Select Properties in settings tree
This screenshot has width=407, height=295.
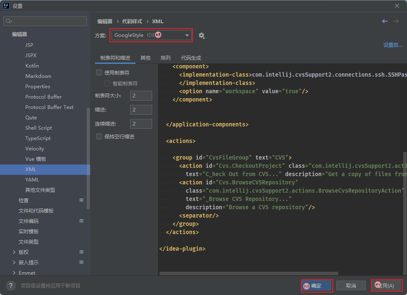pos(38,87)
